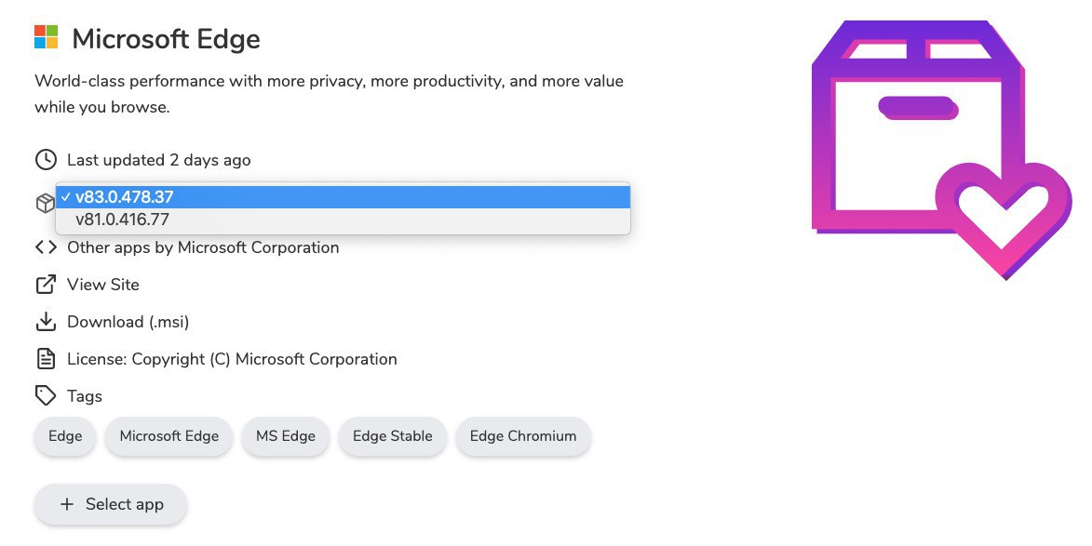The height and width of the screenshot is (546, 1092).
Task: Click the tag icon beside Tags
Action: pos(46,396)
